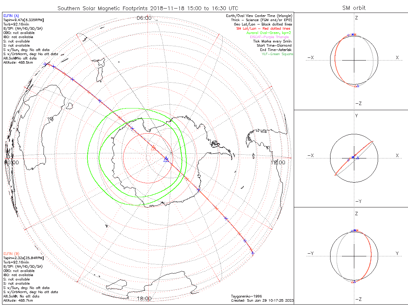Select the ELFIN (B) heading text
408x306 pixels.
click(x=11, y=254)
